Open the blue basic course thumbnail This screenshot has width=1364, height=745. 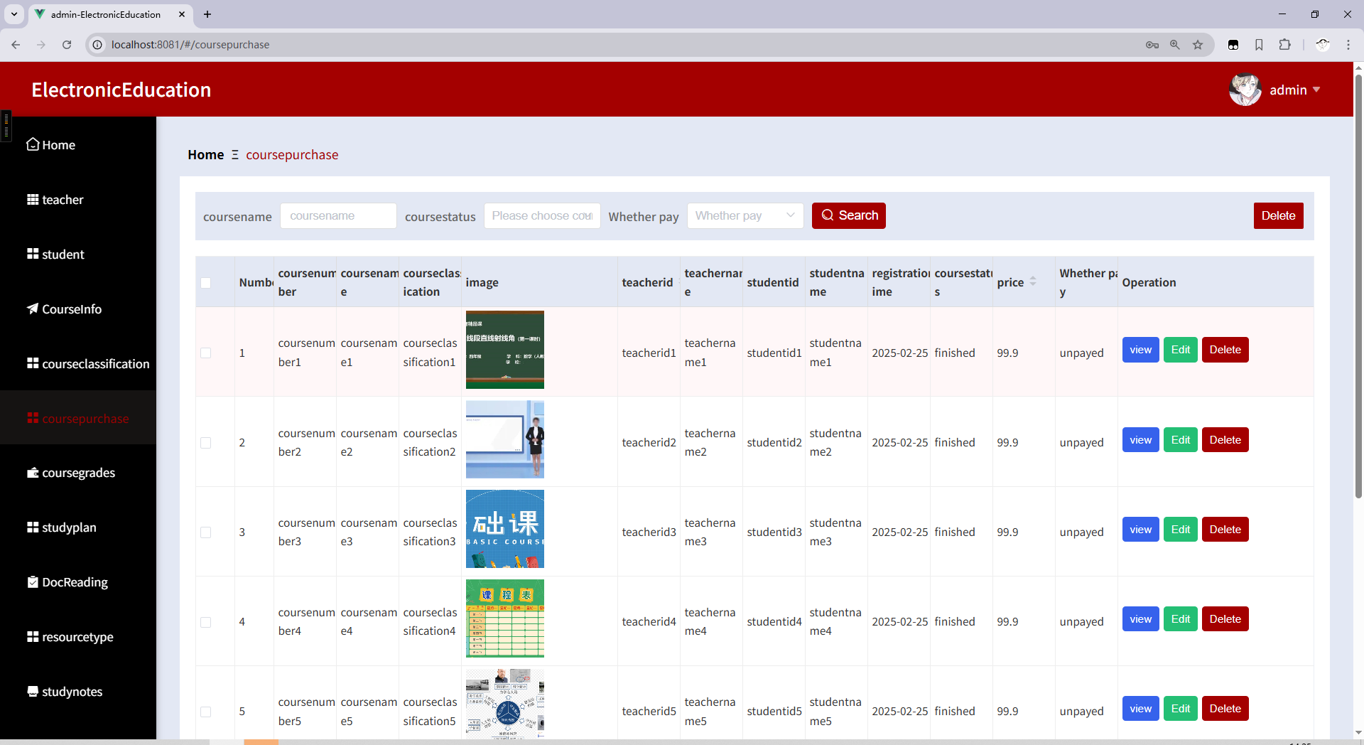pyautogui.click(x=505, y=529)
